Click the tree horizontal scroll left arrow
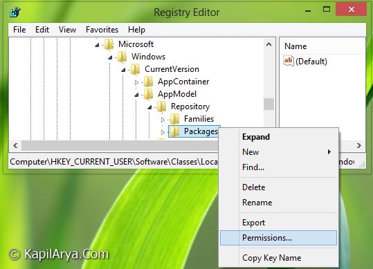373x269 pixels. (15, 145)
